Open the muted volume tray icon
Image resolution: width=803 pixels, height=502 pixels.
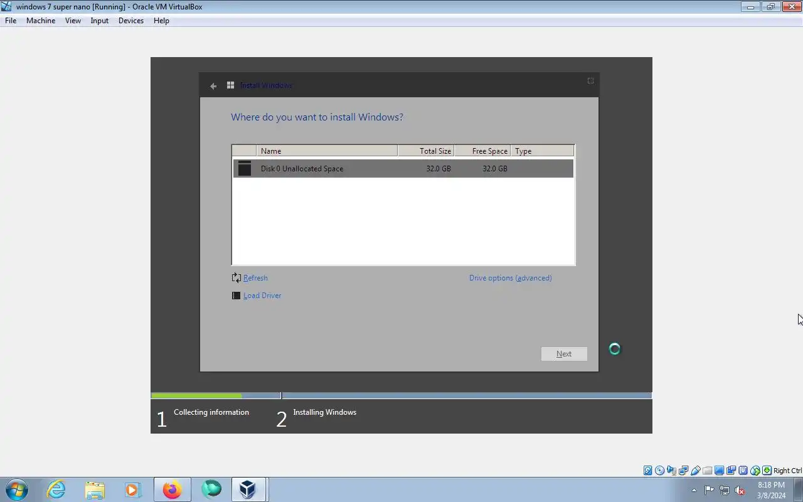click(740, 490)
